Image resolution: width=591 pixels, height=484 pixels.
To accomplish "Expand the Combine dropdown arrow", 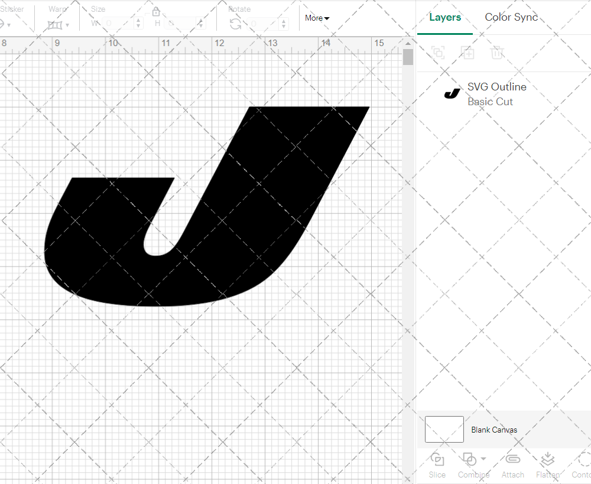I will pos(483,459).
